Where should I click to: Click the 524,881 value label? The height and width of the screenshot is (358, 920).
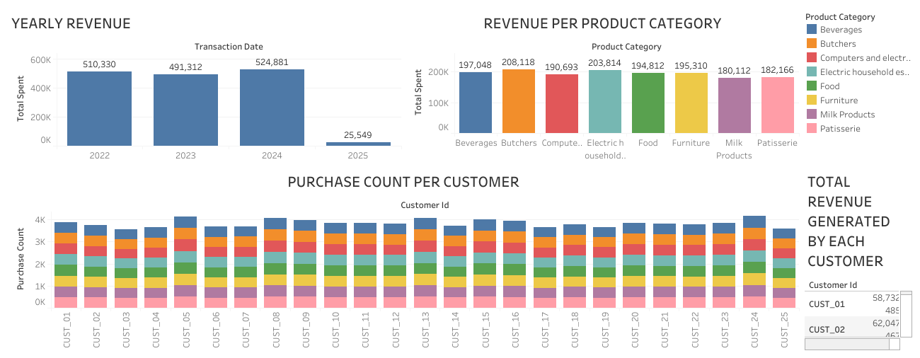(x=272, y=62)
